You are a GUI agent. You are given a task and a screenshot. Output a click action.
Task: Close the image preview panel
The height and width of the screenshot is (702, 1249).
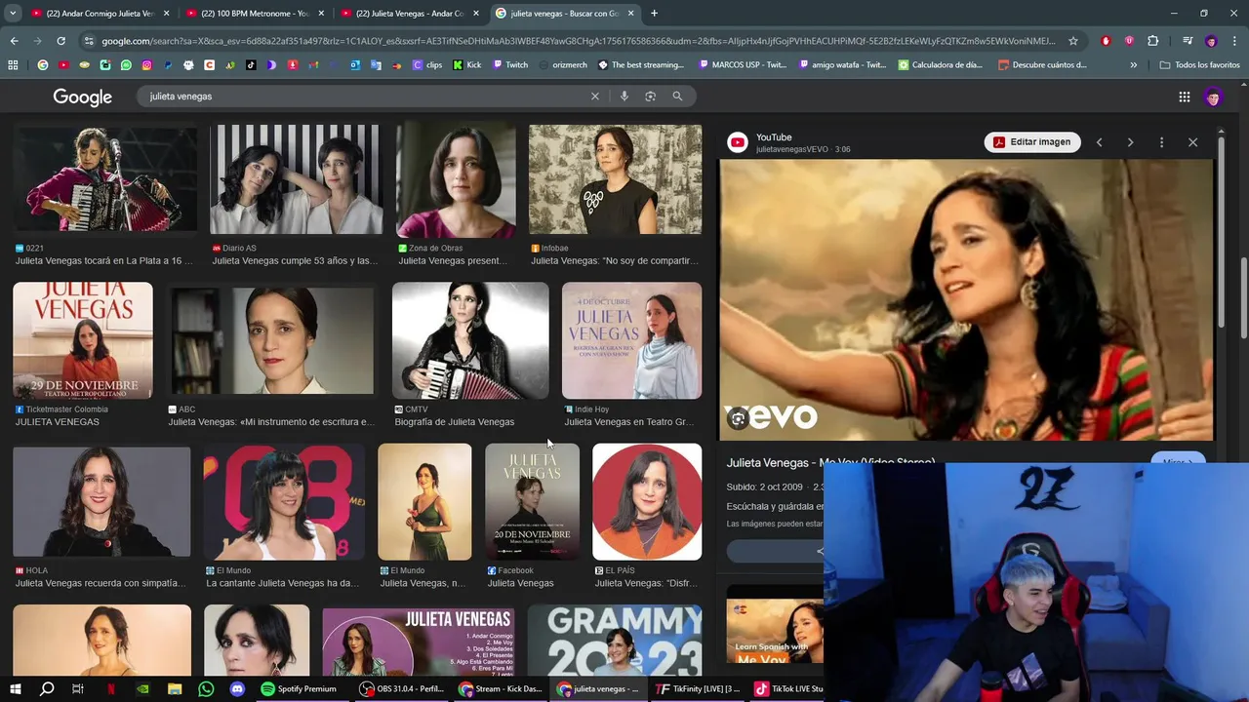(1192, 142)
